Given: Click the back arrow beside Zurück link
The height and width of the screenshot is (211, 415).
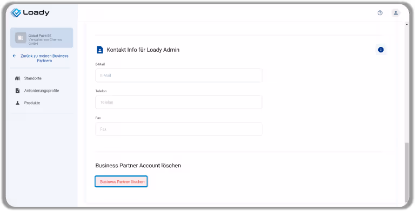Looking at the screenshot, I should tap(14, 56).
